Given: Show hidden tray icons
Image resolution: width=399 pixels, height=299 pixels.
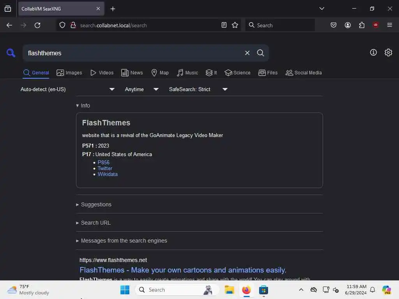Looking at the screenshot, I should point(301,290).
